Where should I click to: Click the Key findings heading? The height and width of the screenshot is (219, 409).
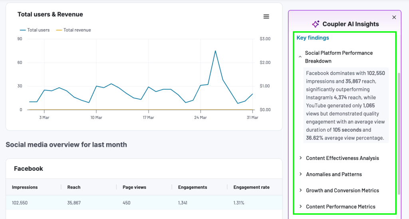click(x=313, y=38)
